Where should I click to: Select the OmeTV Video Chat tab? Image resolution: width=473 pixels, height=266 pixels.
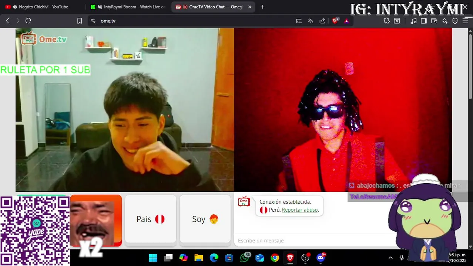pos(213,7)
